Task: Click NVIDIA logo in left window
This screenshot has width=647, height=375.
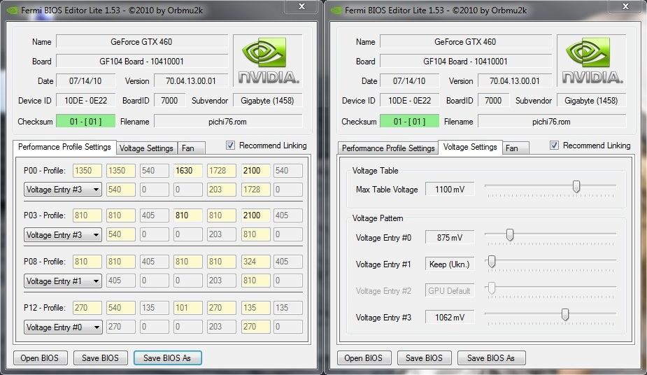Action: 268,61
